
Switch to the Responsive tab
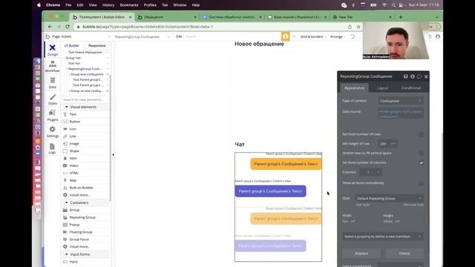point(97,46)
